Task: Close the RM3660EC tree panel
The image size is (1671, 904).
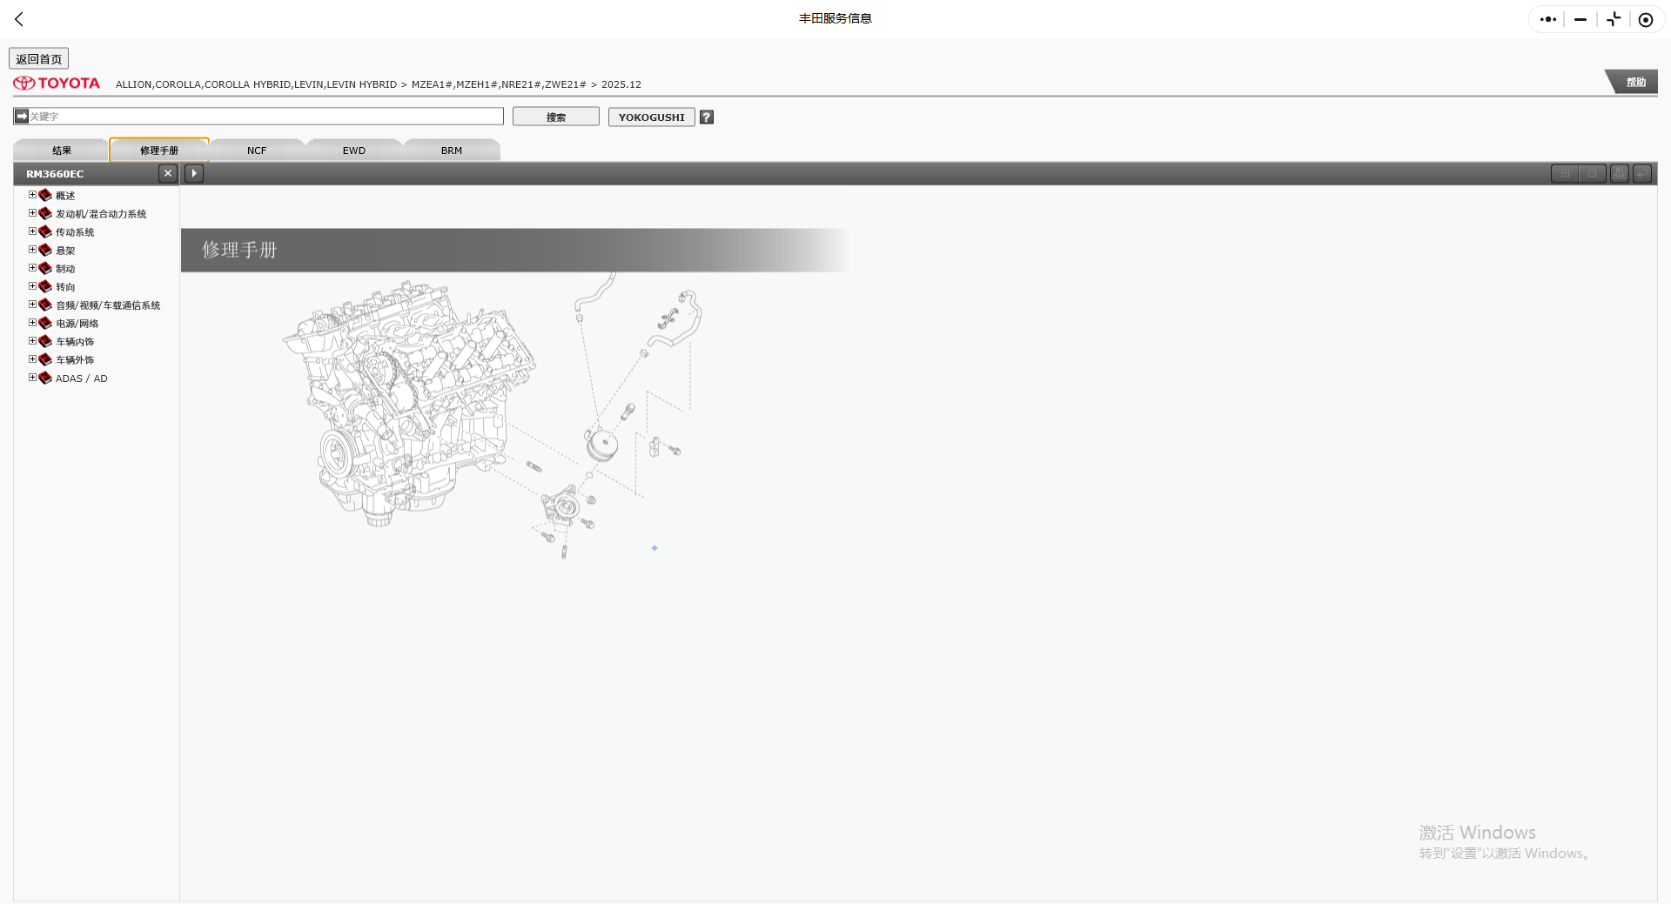Action: (x=168, y=173)
